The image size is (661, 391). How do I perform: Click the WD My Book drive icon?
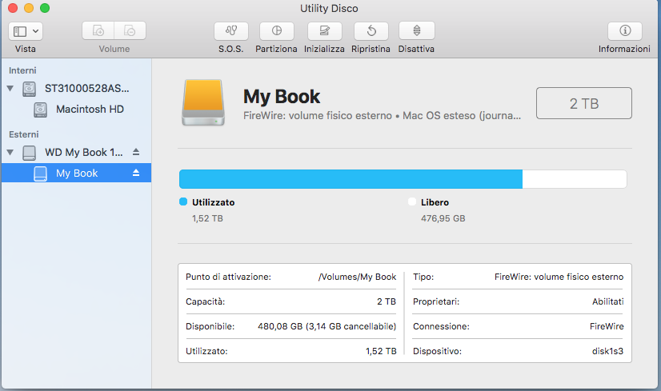point(29,153)
